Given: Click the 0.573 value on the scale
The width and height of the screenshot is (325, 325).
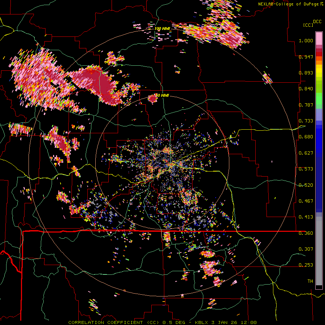Looking at the screenshot, I should pos(306,169).
